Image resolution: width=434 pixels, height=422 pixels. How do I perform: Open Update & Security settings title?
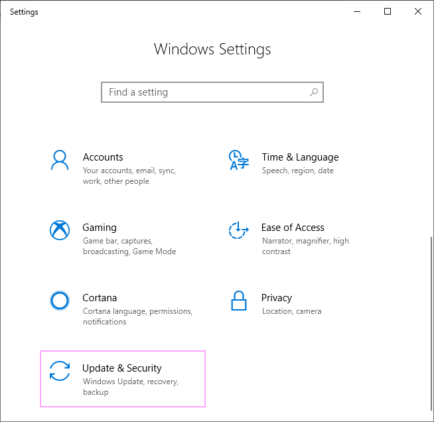122,368
